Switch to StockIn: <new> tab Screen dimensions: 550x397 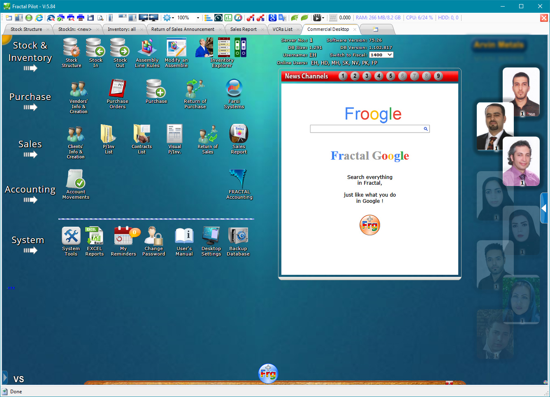coord(75,29)
